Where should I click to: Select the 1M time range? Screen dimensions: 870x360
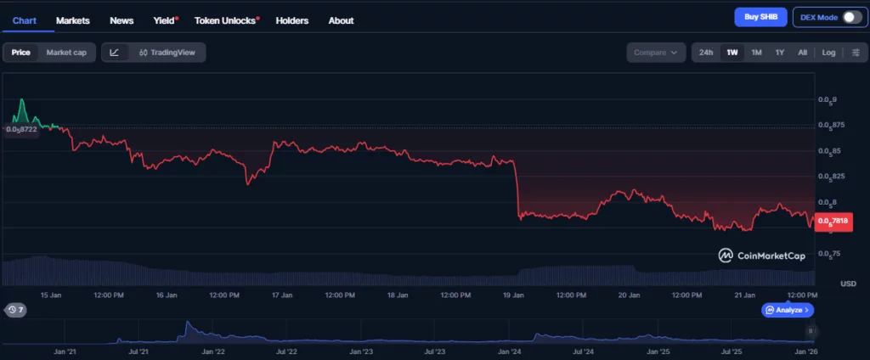(756, 53)
